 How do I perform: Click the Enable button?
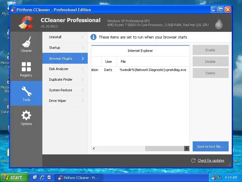tap(211, 50)
